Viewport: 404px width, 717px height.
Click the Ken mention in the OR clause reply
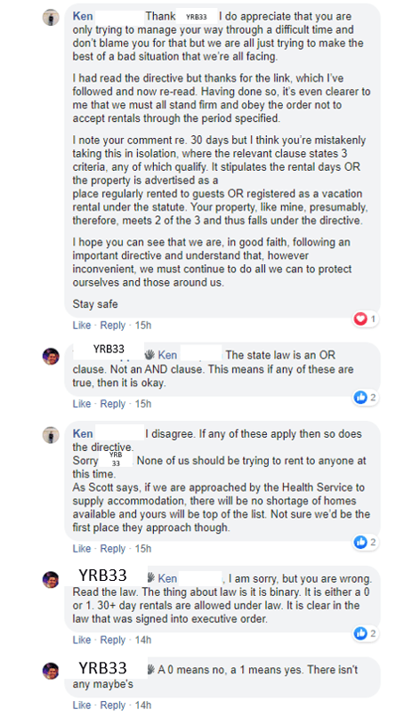coord(167,355)
